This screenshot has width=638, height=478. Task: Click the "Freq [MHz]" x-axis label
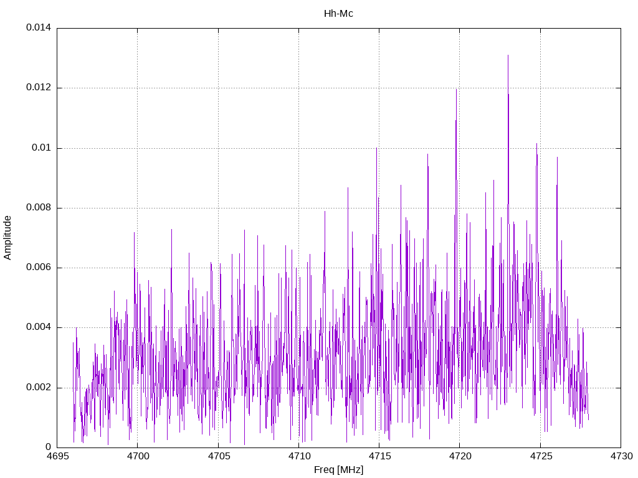[338, 469]
